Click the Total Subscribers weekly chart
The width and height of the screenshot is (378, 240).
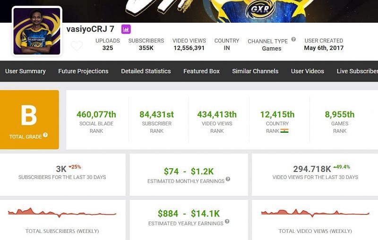pyautogui.click(x=62, y=213)
